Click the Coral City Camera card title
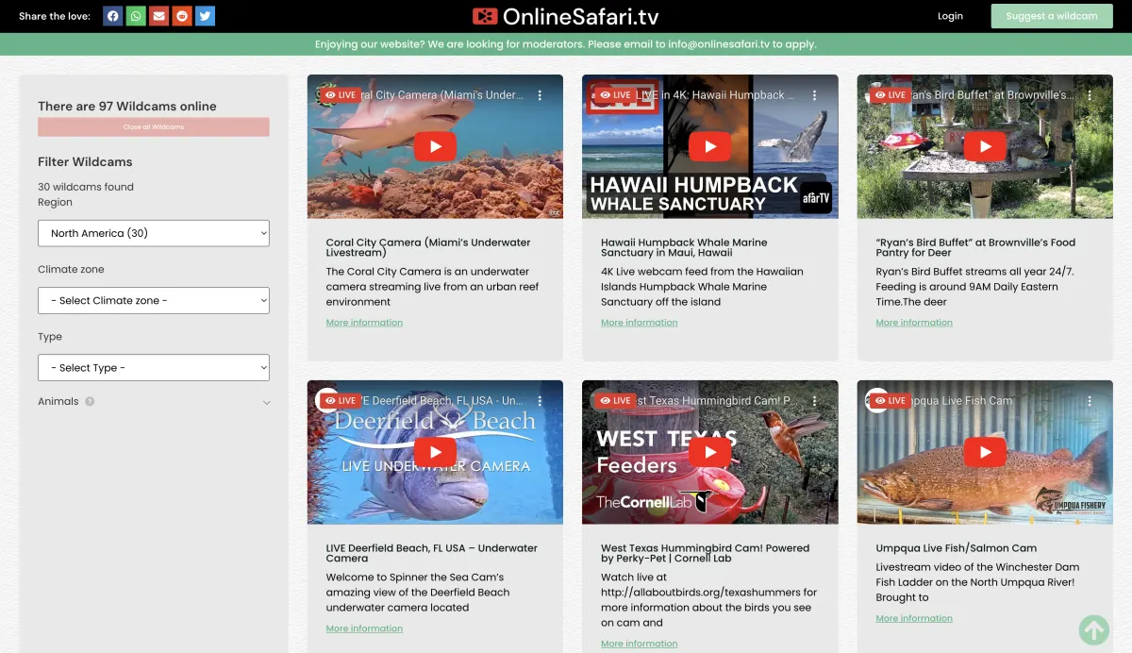This screenshot has height=653, width=1132. pos(428,247)
